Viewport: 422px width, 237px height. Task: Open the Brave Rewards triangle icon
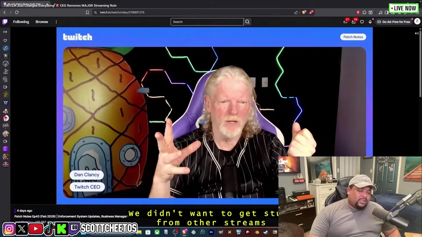point(311,12)
